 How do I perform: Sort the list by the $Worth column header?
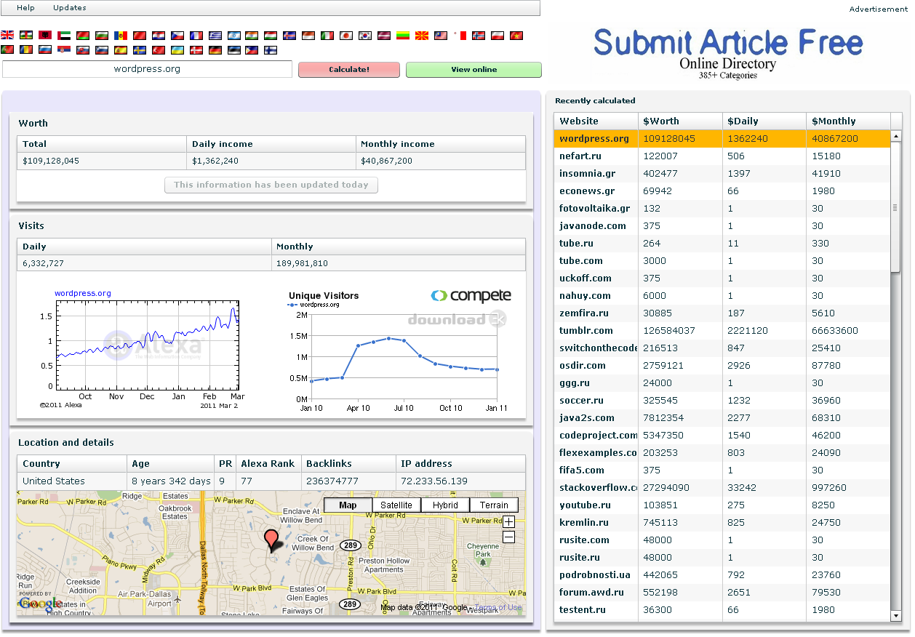pos(680,121)
